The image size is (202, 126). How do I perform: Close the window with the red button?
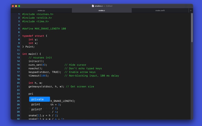point(13,6)
